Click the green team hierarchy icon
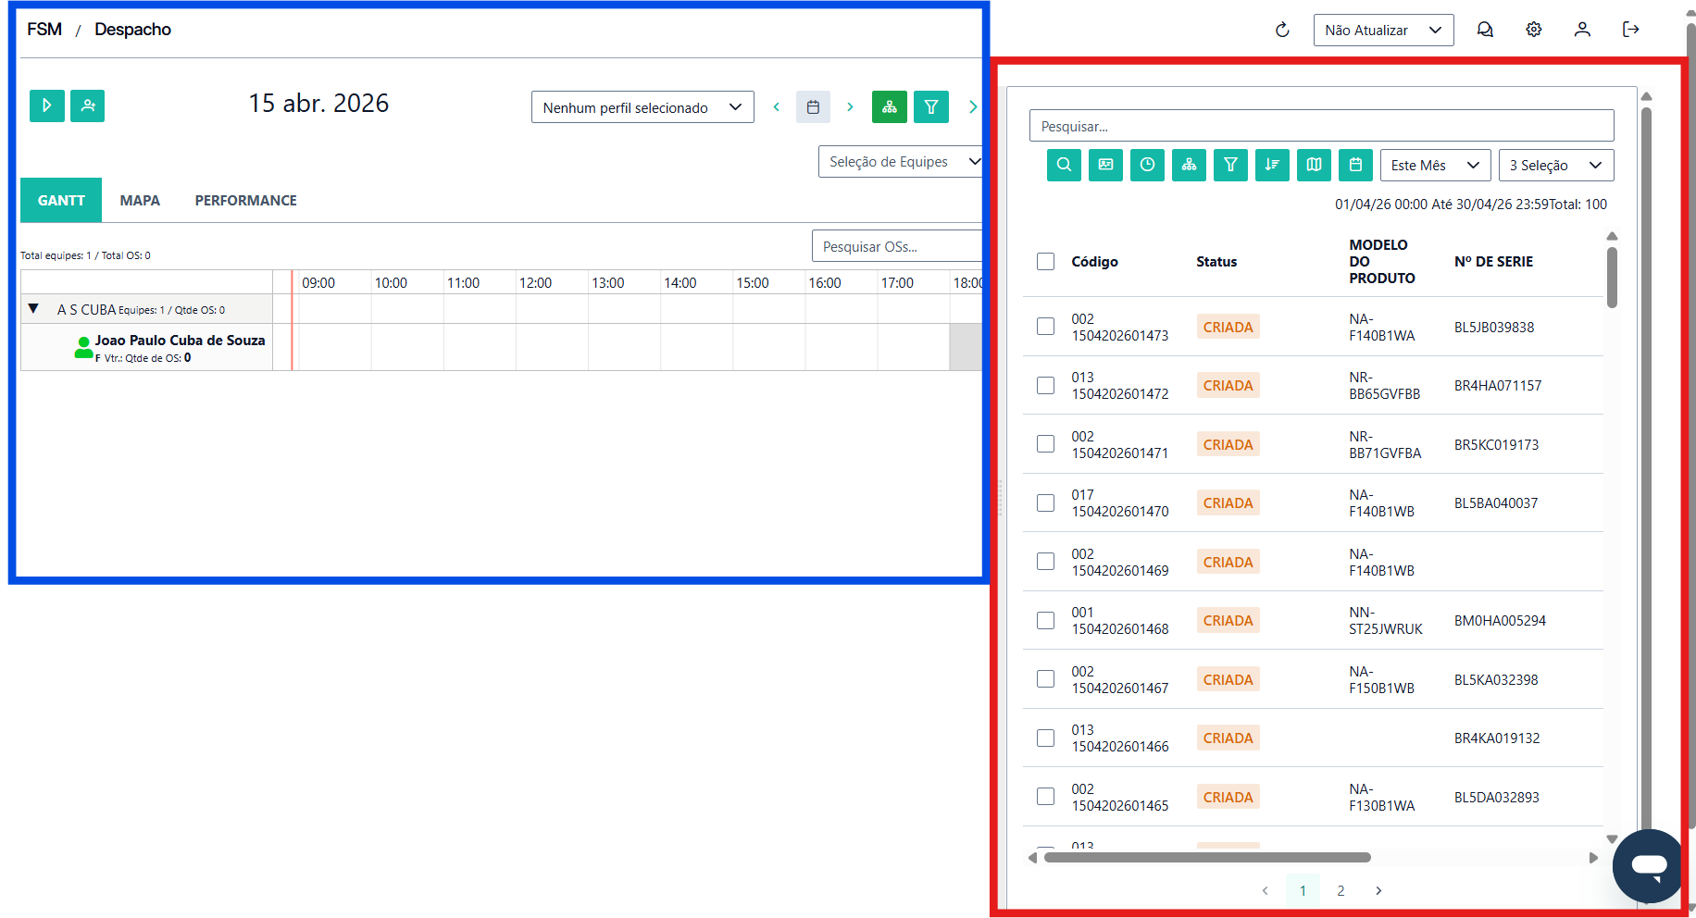 pyautogui.click(x=889, y=107)
